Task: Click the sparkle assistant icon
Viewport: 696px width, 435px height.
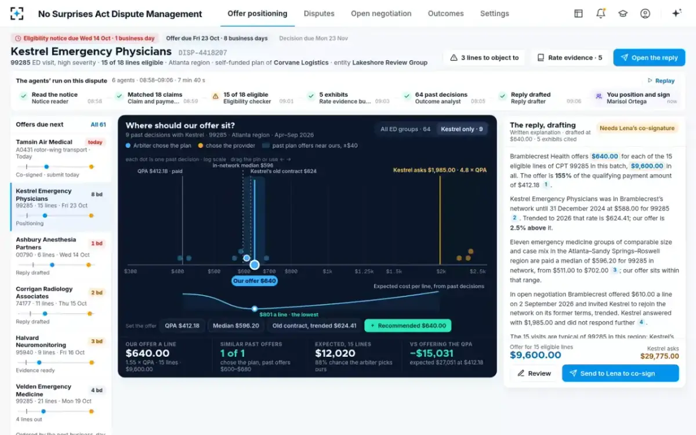Action: [x=676, y=13]
